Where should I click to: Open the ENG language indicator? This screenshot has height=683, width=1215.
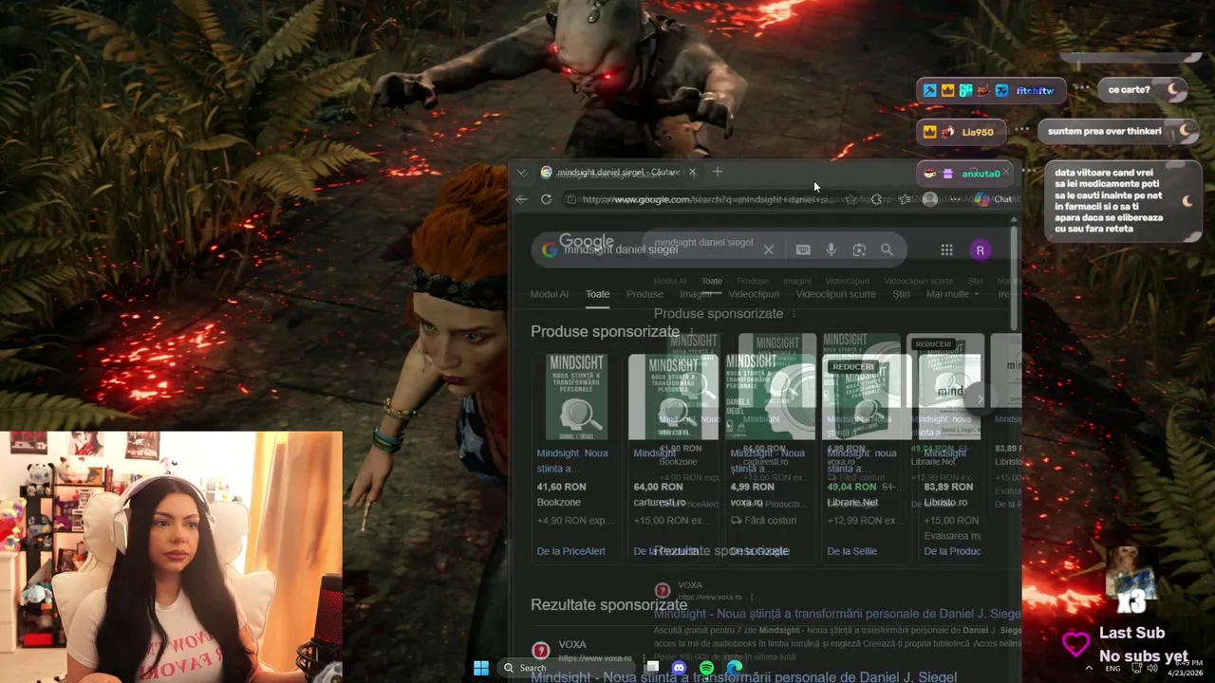1112,668
